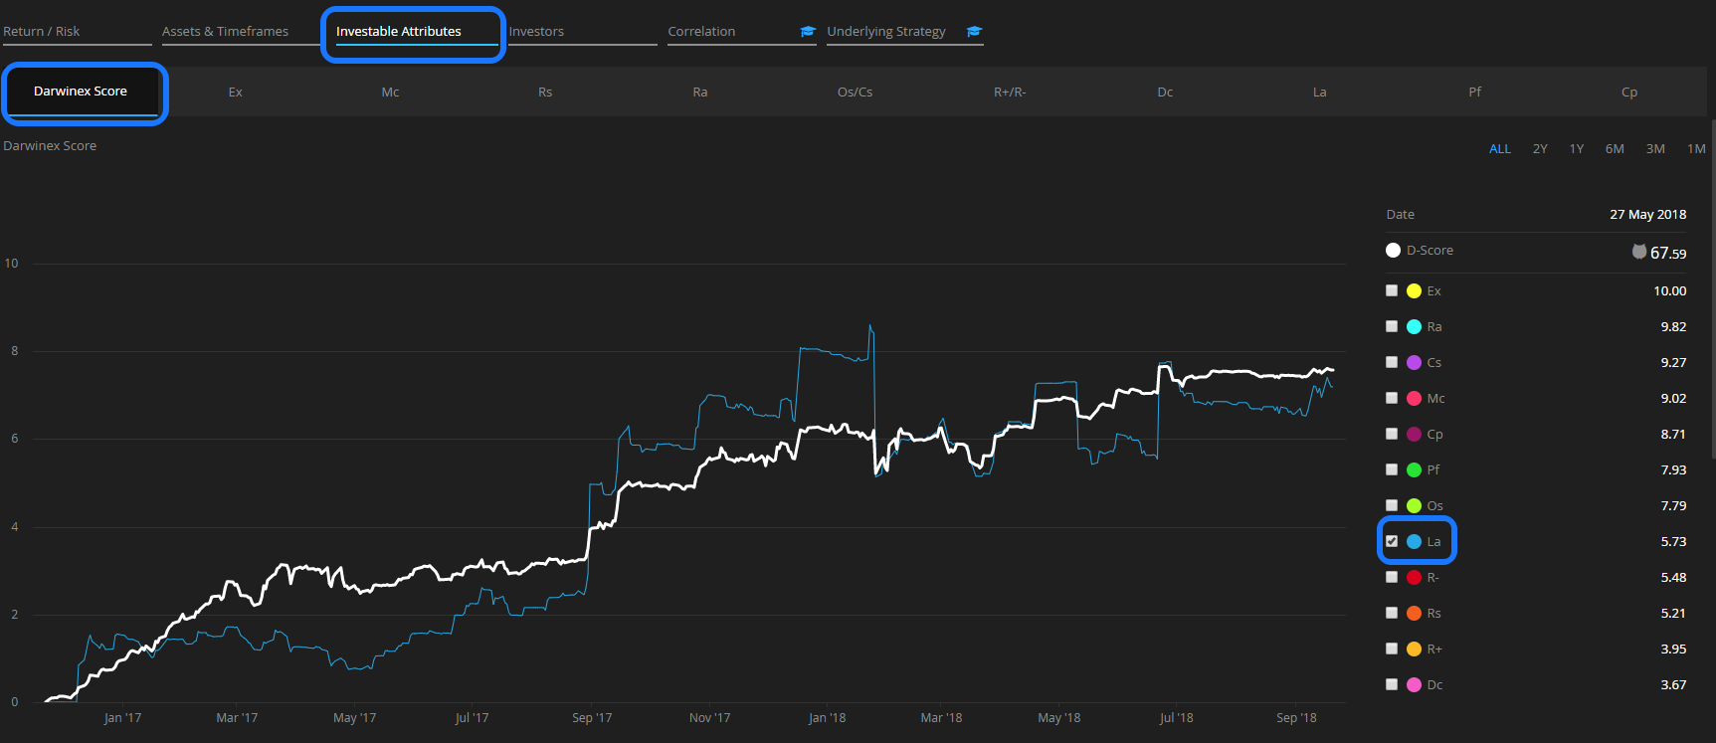
Task: Click the yellow Ex color dot
Action: [x=1414, y=290]
